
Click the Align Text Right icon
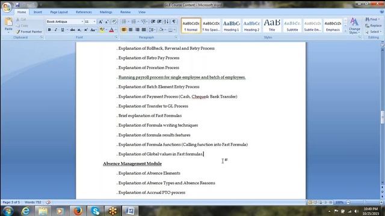coord(137,30)
